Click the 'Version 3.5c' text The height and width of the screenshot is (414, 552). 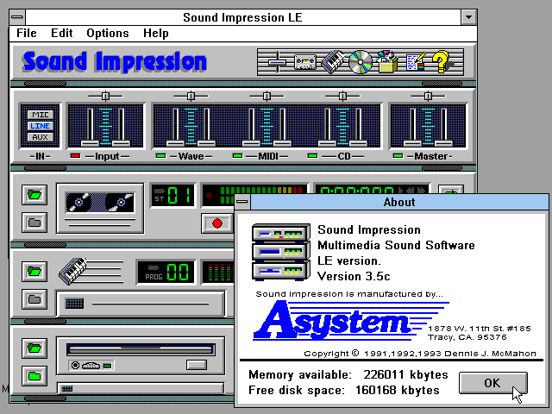pos(354,276)
